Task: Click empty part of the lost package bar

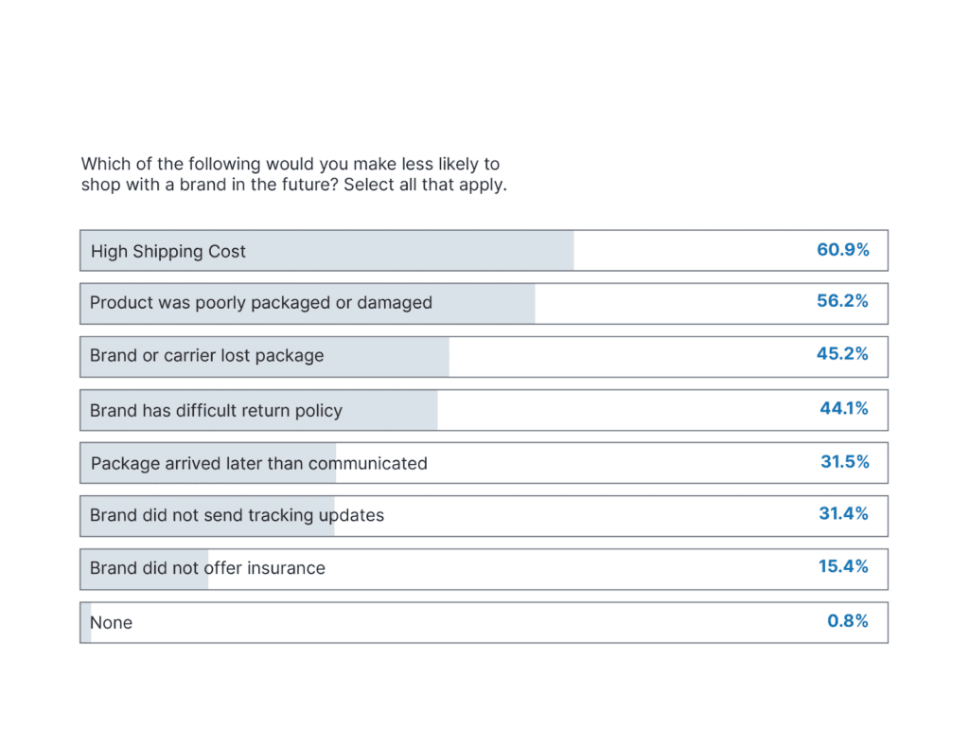Action: [625, 357]
